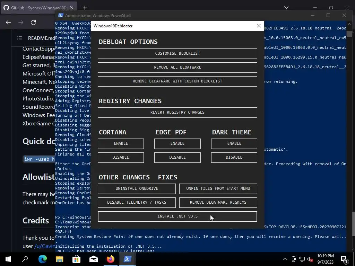The width and height of the screenshot is (355, 266).
Task: Open Microsoft Store from taskbar
Action: pos(76,259)
